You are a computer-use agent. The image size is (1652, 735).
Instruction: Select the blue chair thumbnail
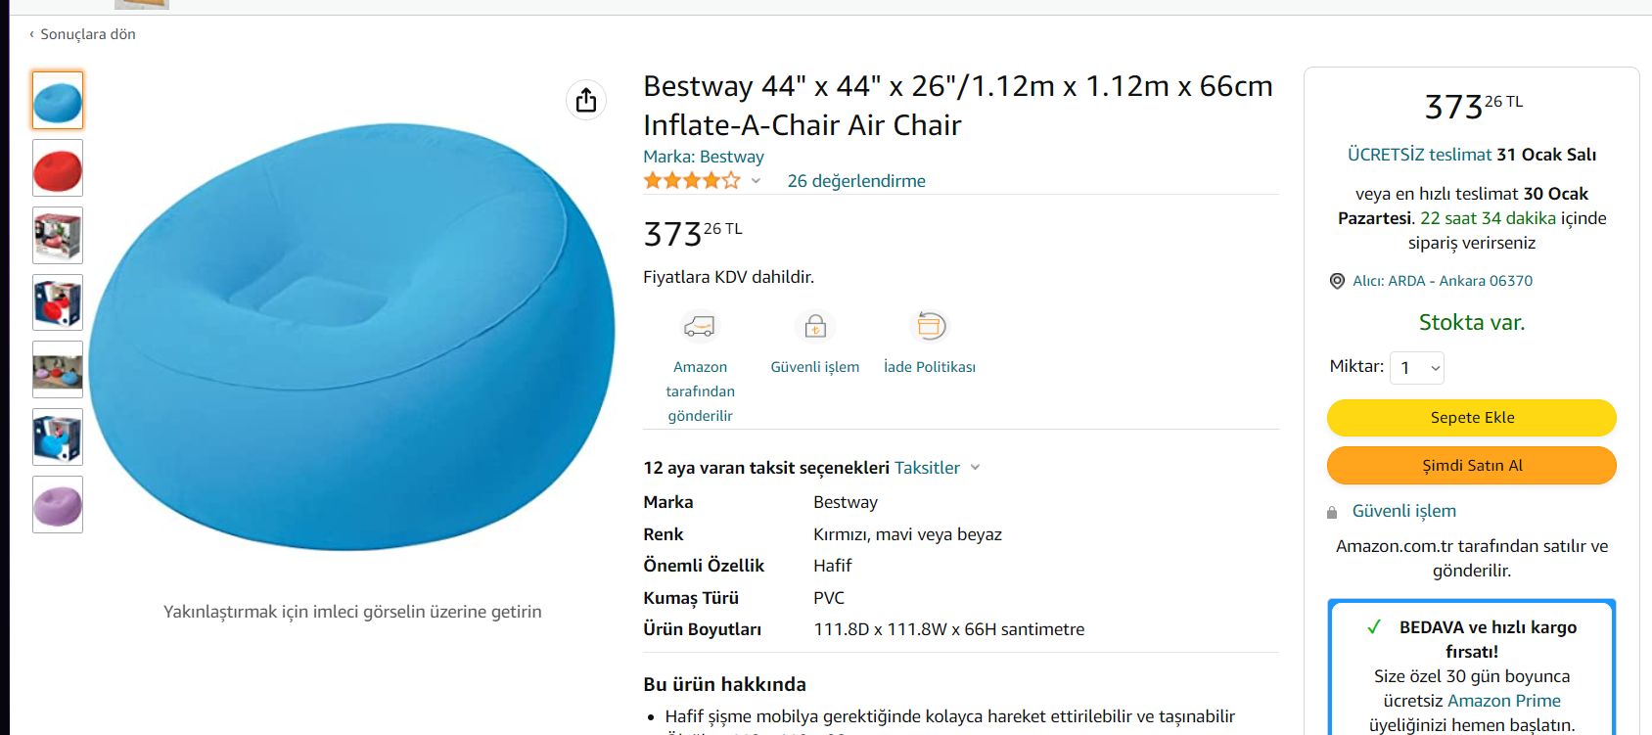tap(58, 101)
